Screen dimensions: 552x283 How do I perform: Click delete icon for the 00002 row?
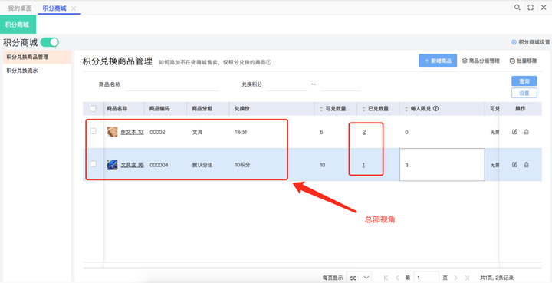526,132
